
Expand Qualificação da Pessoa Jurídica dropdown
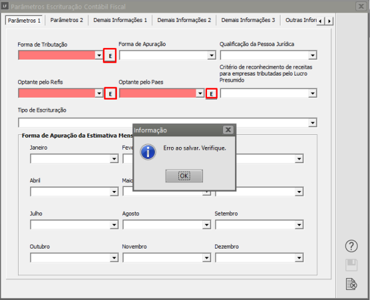click(313, 55)
